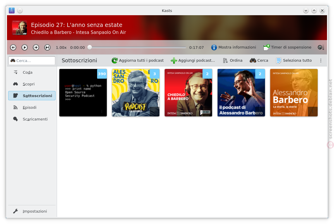Click Aggiorna tutti i podcast

pos(137,61)
